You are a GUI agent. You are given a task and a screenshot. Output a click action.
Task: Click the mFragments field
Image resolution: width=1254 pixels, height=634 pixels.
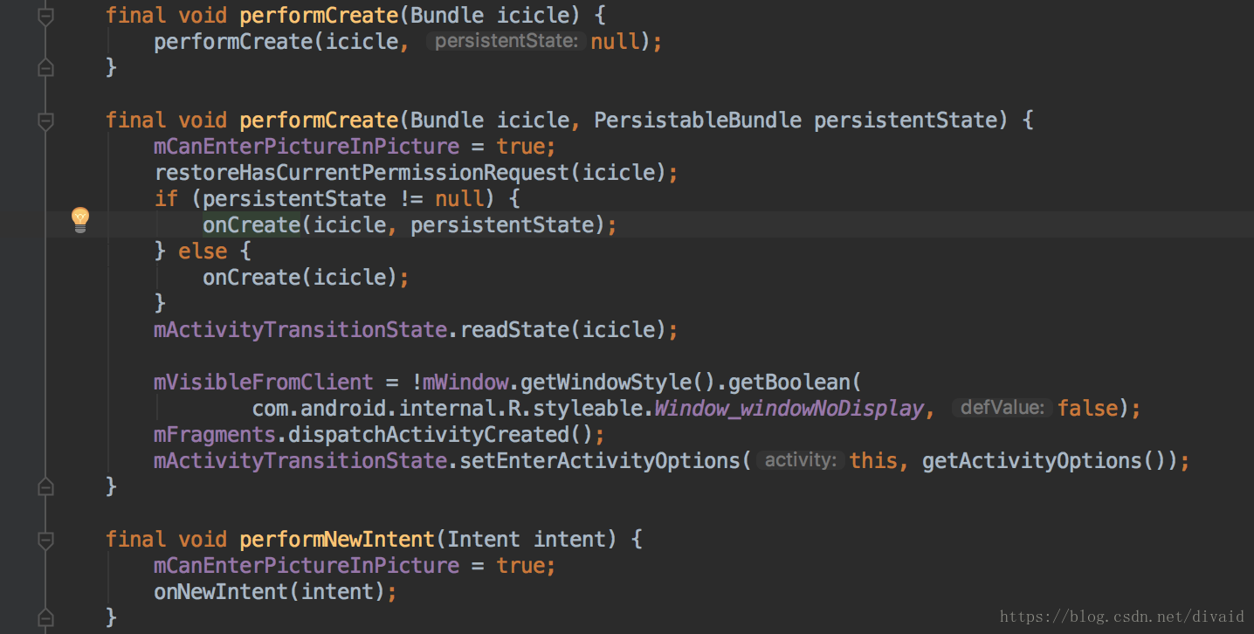[215, 434]
